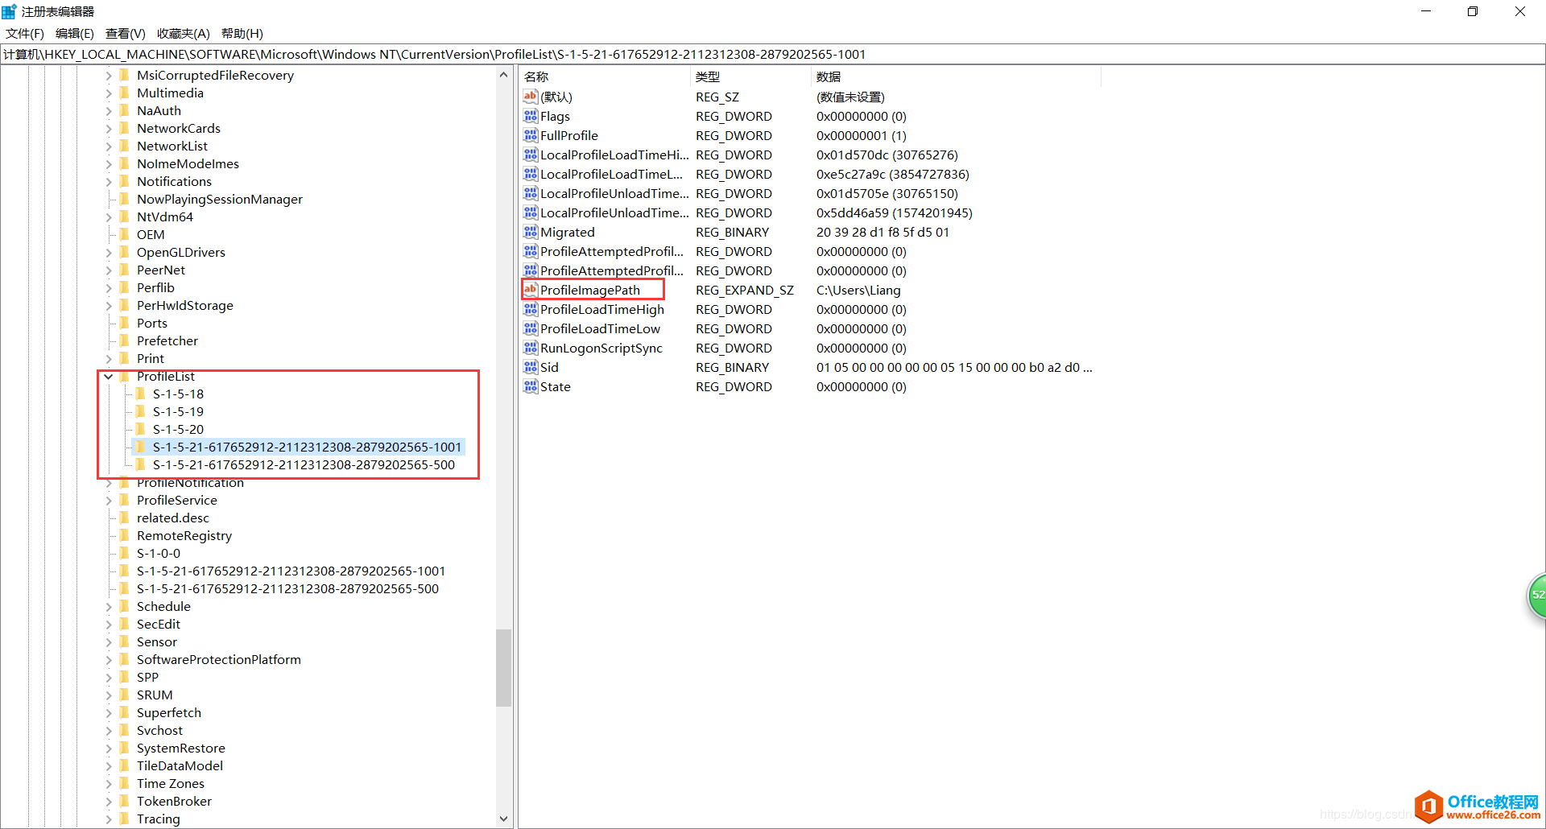Collapse the ProfileList tree node
Image resolution: width=1546 pixels, height=829 pixels.
[109, 376]
